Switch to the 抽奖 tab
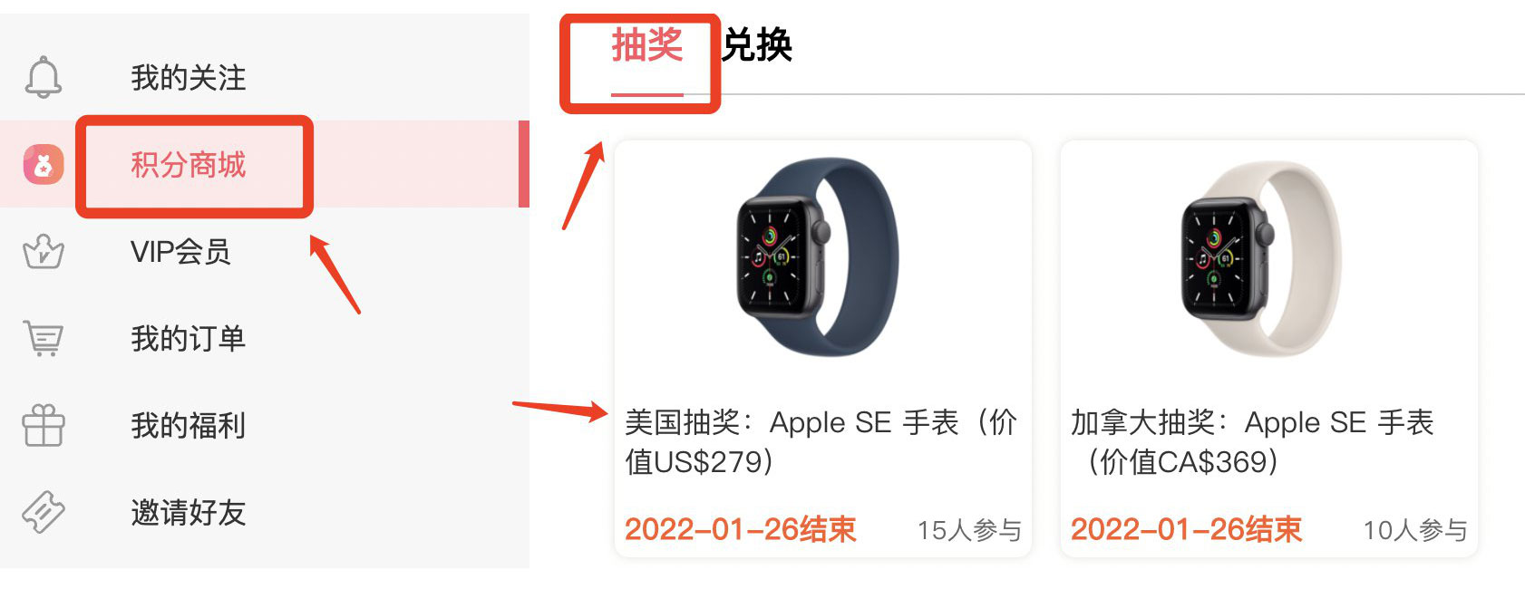 [646, 44]
